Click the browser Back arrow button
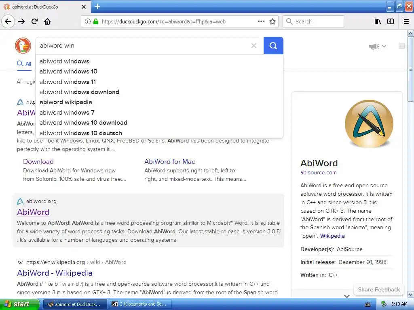Image resolution: width=414 pixels, height=310 pixels. point(8,21)
